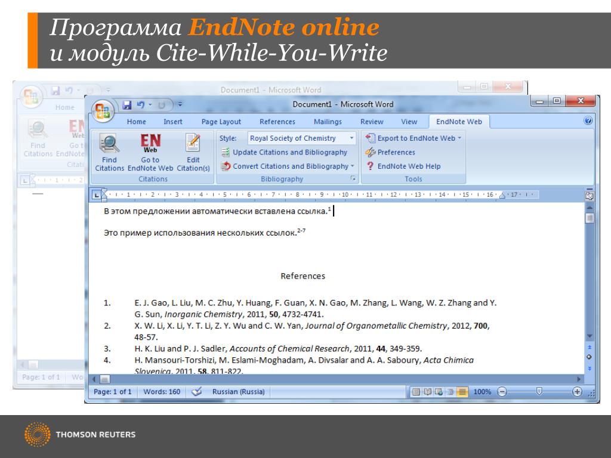Switch to the Review ribbon tab
The height and width of the screenshot is (458, 611).
click(x=372, y=122)
